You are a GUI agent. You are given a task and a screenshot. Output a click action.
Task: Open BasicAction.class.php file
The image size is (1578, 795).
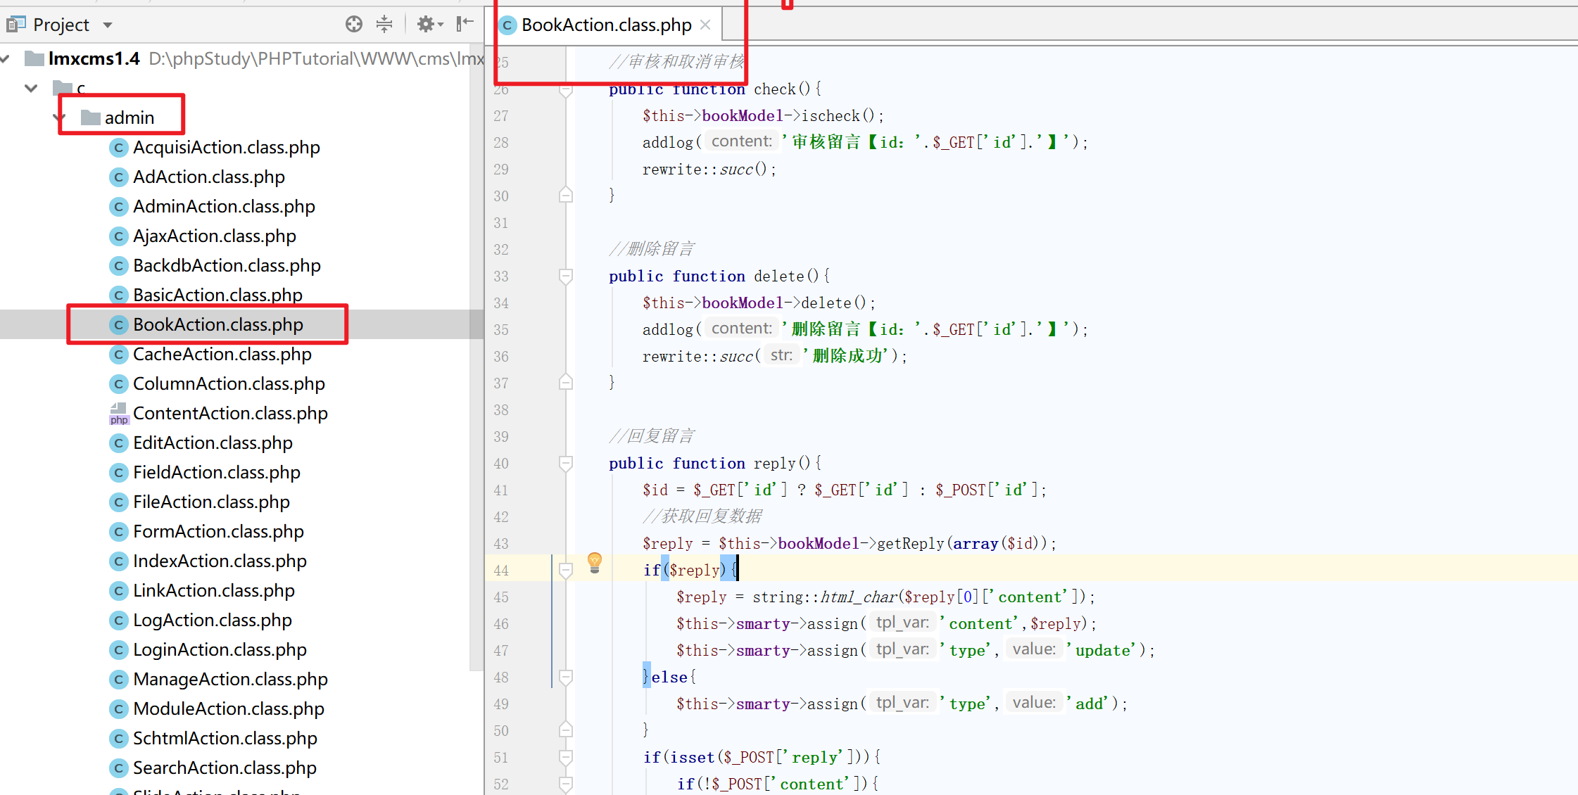(217, 295)
